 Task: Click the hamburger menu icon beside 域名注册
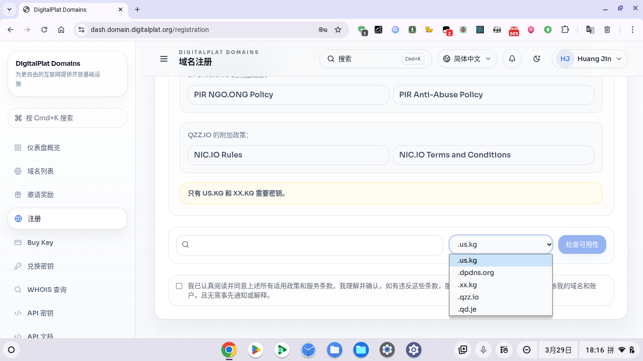pyautogui.click(x=164, y=59)
